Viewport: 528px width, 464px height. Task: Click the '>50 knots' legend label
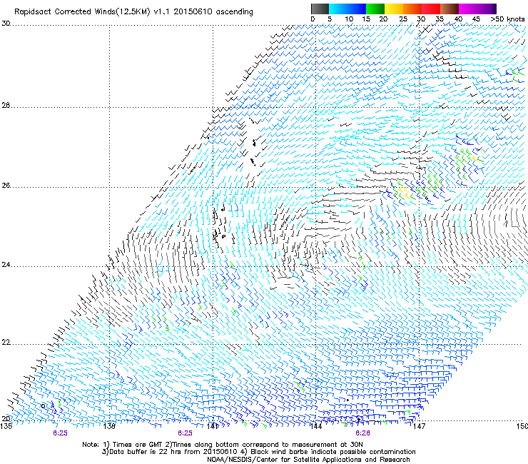pos(507,19)
